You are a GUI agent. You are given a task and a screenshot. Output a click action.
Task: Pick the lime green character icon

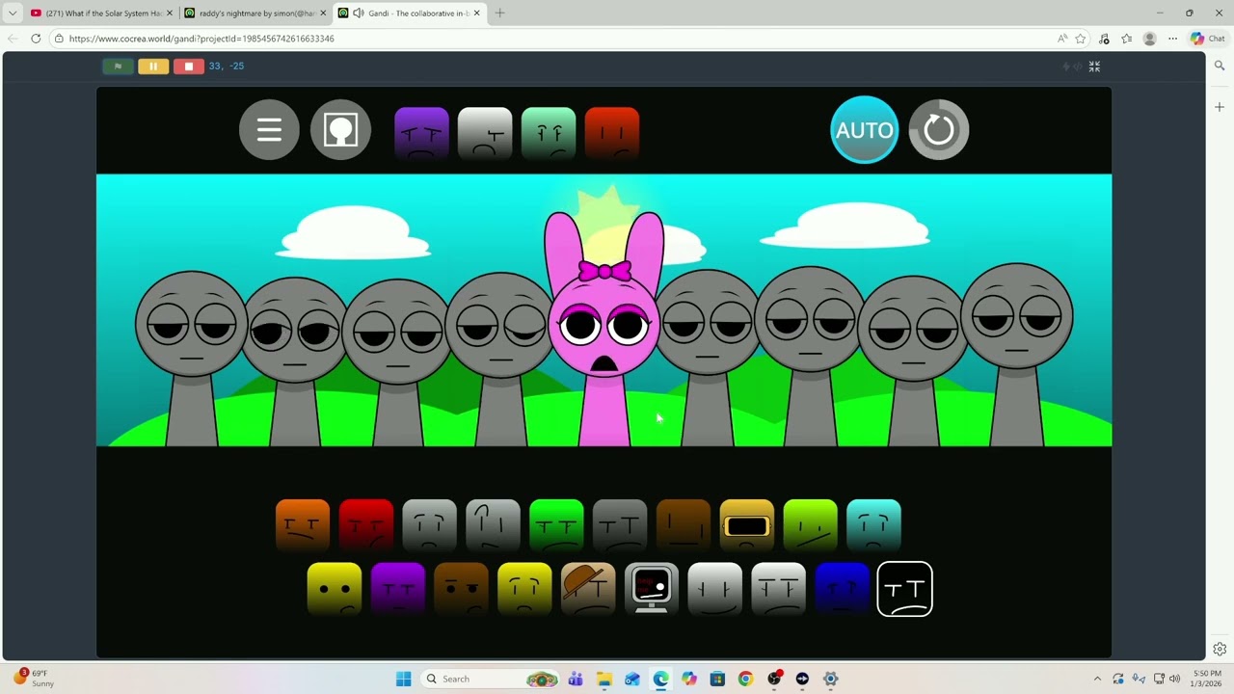click(x=811, y=525)
